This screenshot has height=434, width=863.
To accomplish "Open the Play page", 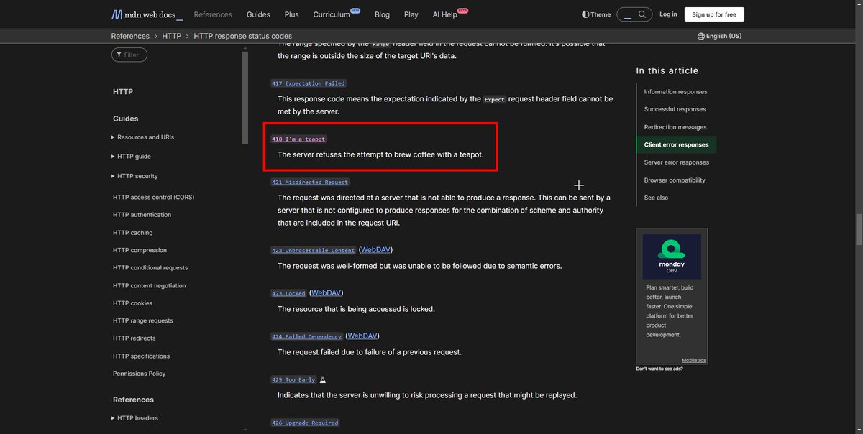I will pyautogui.click(x=411, y=14).
